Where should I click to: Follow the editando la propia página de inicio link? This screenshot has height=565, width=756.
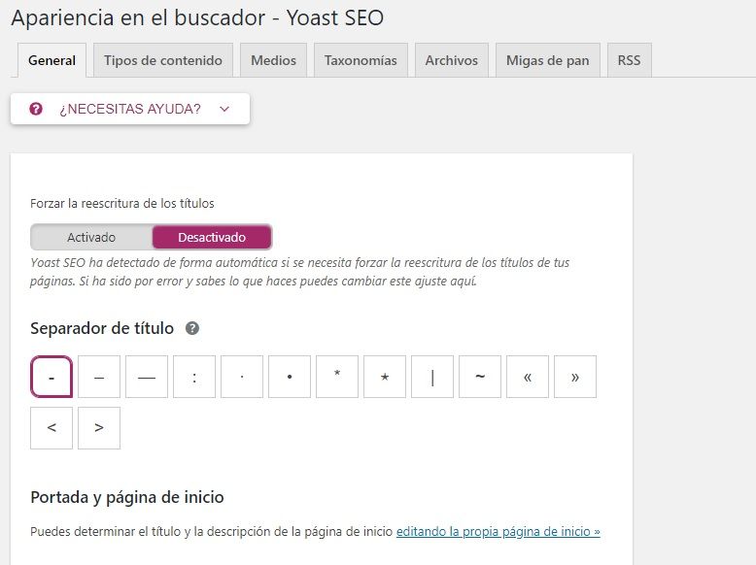(498, 532)
